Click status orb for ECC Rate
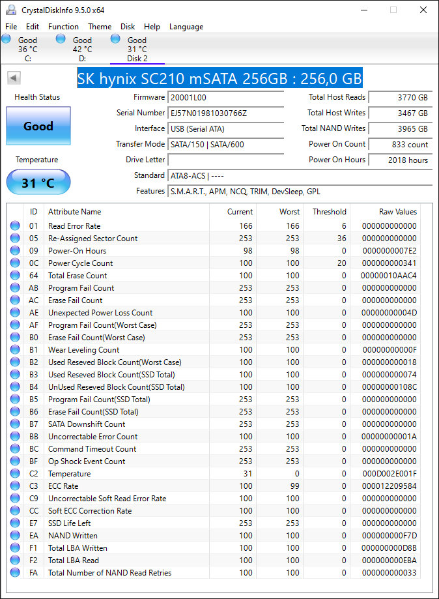Viewport: 439px width, 599px height. pyautogui.click(x=15, y=486)
